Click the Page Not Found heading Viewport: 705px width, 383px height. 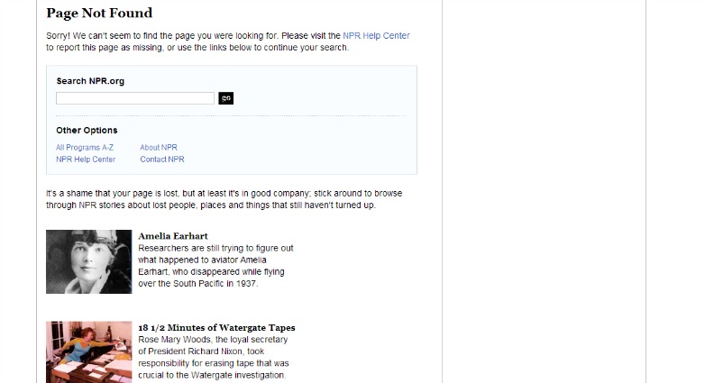tap(99, 14)
